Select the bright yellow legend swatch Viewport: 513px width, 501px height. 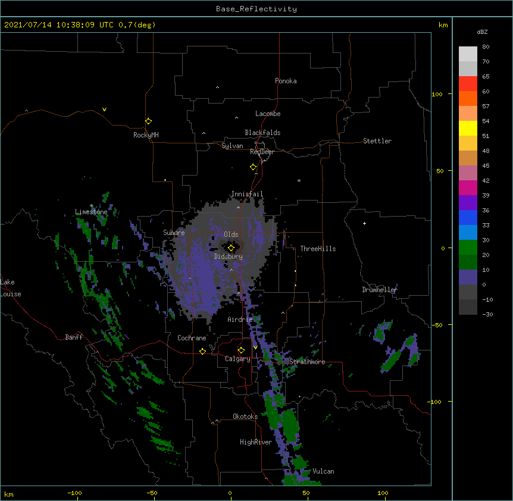coord(468,128)
